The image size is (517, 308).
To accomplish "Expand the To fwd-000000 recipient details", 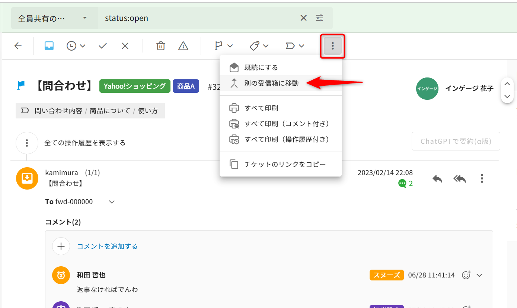I will pos(112,202).
